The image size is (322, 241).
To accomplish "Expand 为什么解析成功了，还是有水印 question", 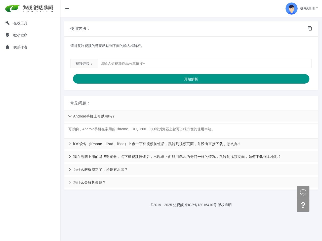I will click(x=100, y=169).
